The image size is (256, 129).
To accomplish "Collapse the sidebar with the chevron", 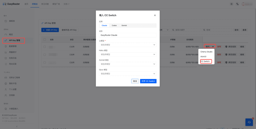I will 17,127.
